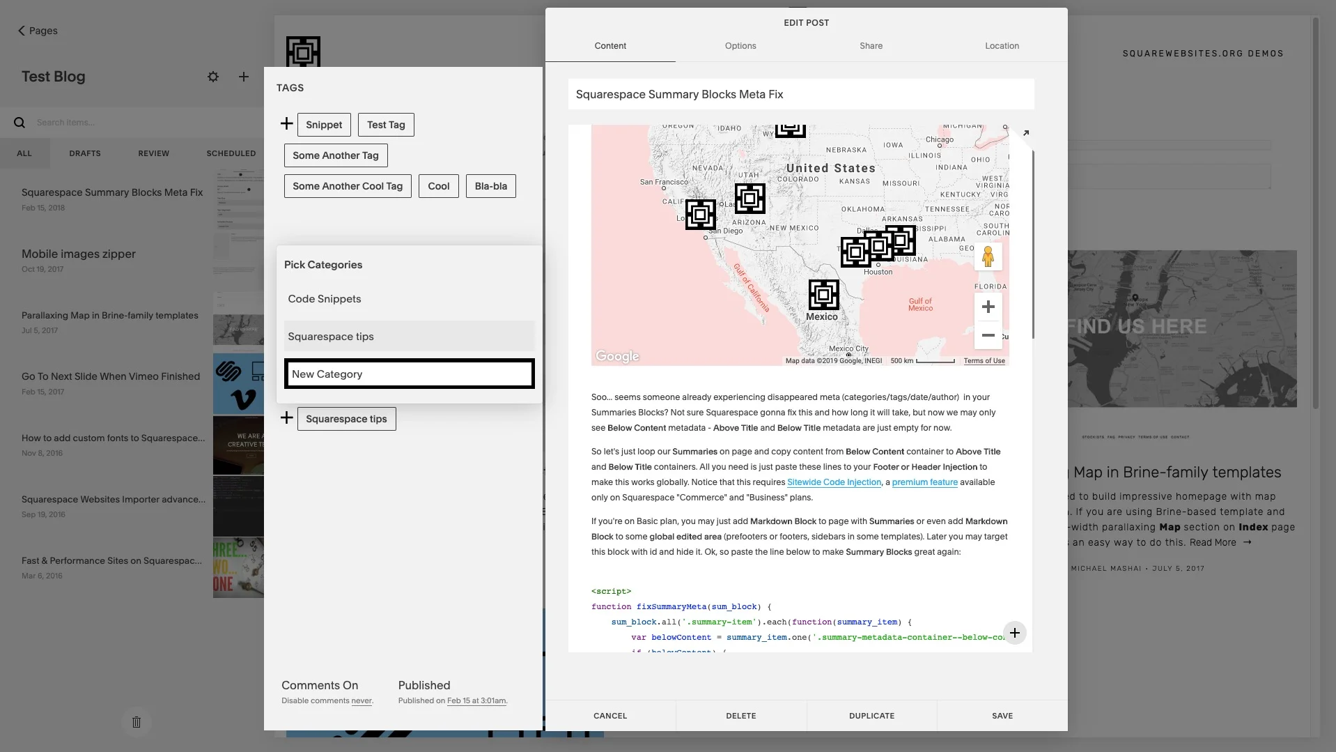Filter posts by DRAFTS
1336x752 pixels.
click(x=85, y=153)
